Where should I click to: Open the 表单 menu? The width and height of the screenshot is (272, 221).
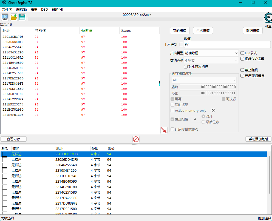tap(34, 10)
